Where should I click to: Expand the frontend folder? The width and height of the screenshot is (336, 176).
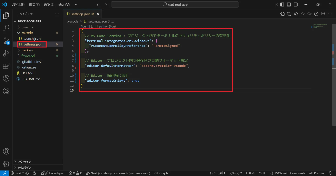tap(28, 56)
